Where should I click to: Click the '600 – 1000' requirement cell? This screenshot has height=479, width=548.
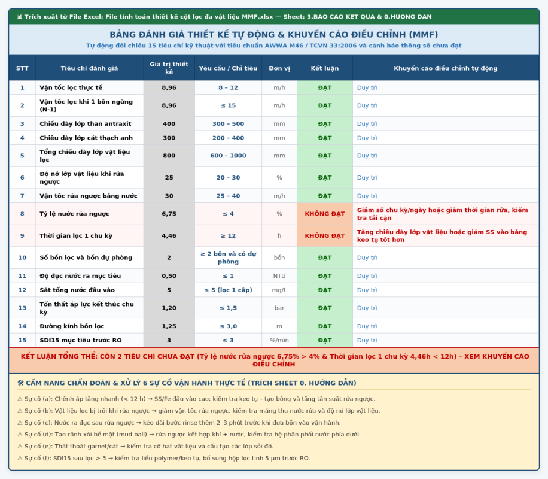228,156
